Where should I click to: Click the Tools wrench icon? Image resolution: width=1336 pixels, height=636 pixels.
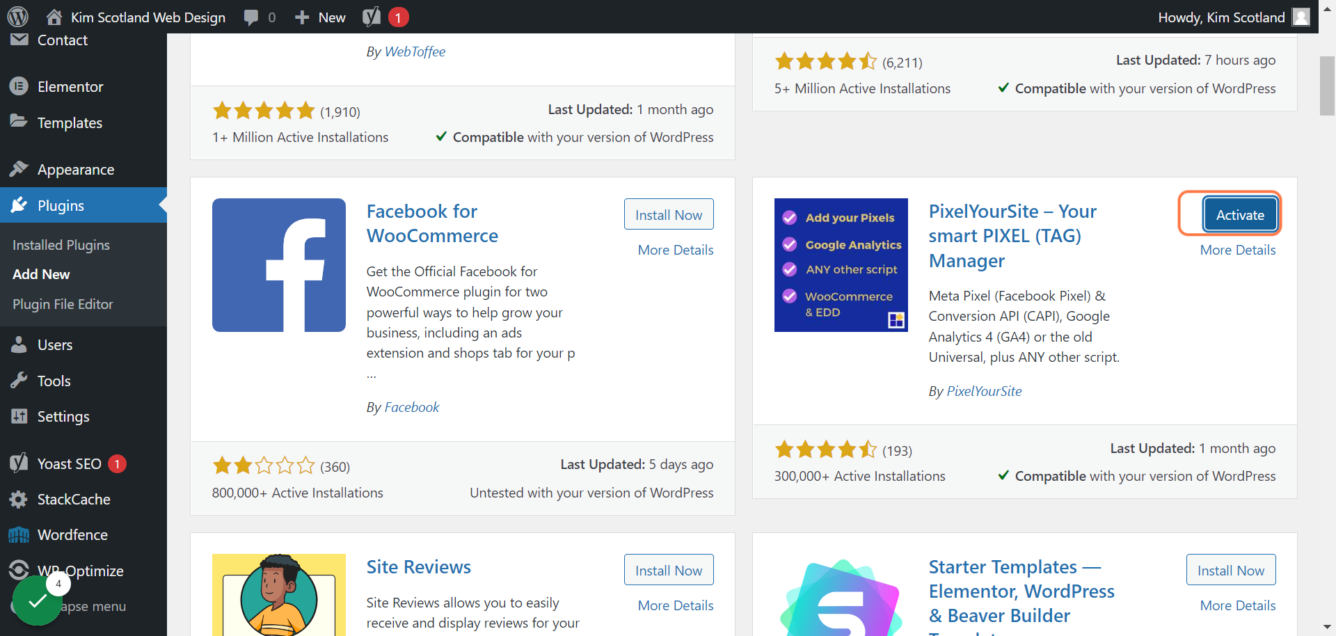coord(19,381)
